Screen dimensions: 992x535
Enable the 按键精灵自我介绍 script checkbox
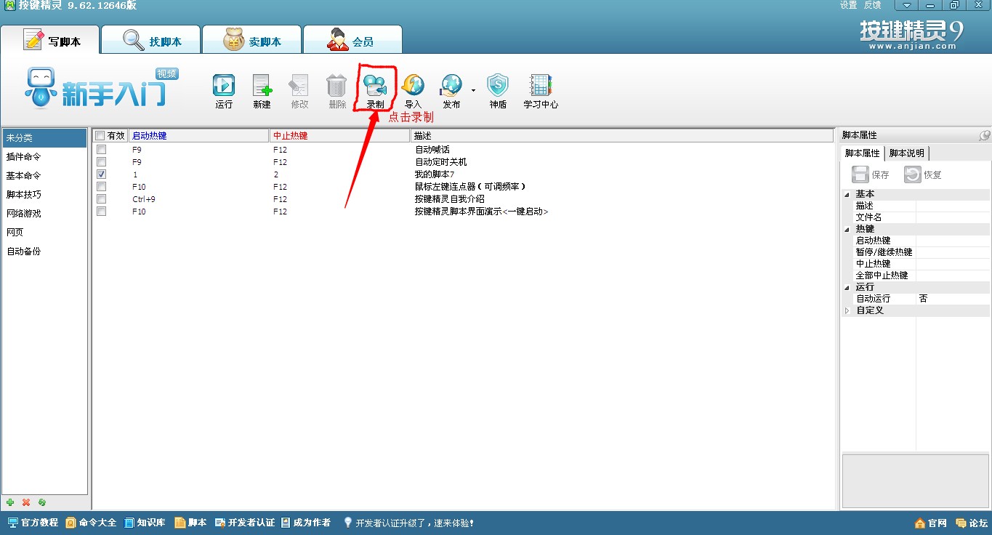(101, 198)
